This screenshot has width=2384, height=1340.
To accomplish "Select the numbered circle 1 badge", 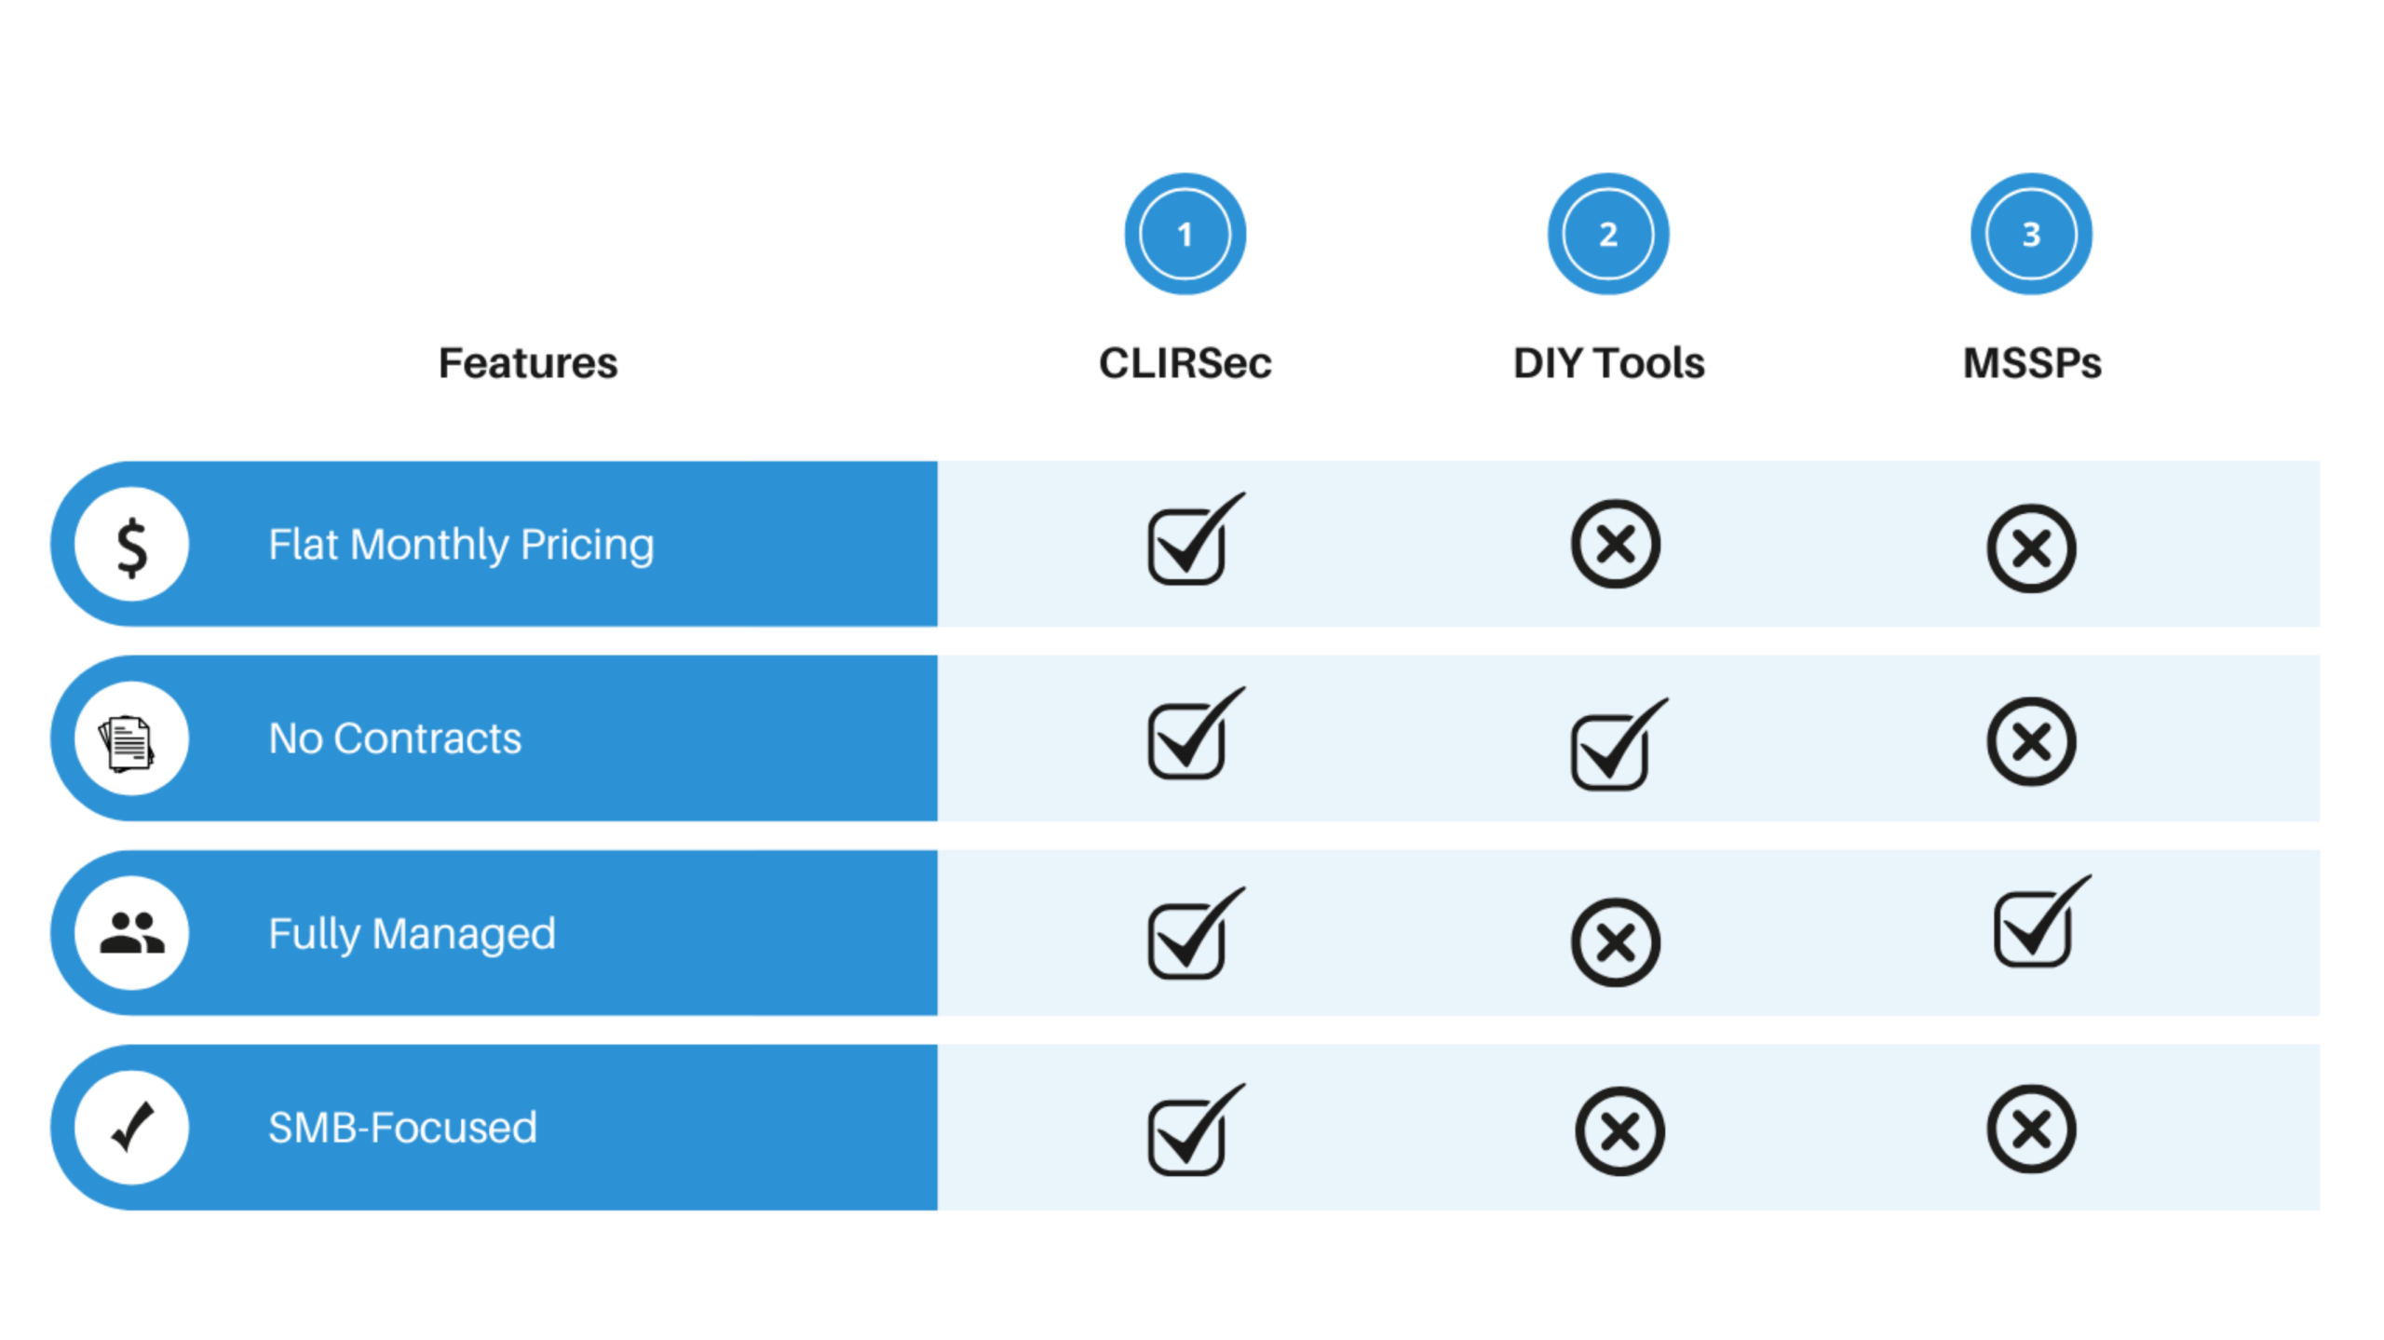I will (1185, 234).
